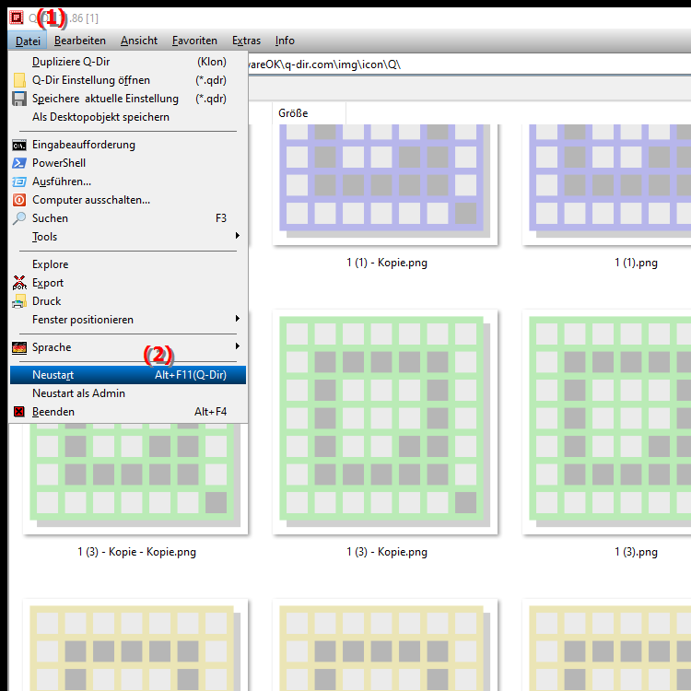This screenshot has height=691, width=691.
Task: Launch PowerShell from the Datei menu
Action: (x=128, y=163)
